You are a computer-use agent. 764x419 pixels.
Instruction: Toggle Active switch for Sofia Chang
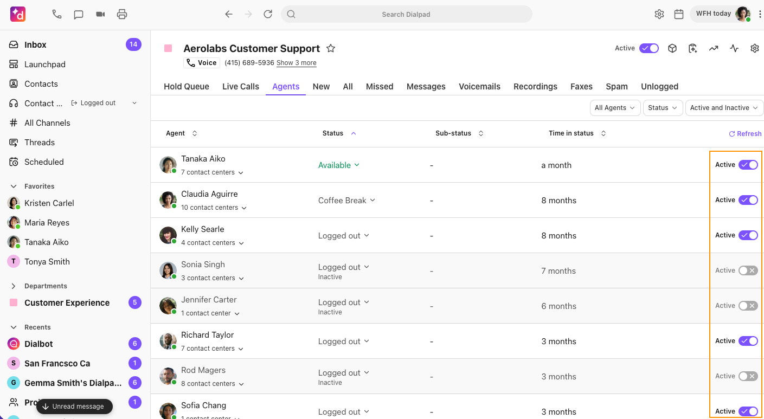pos(748,411)
